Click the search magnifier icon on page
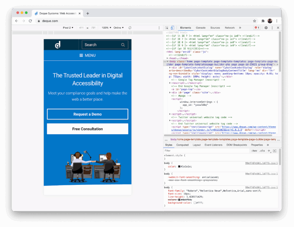The width and height of the screenshot is (294, 227). (123, 45)
